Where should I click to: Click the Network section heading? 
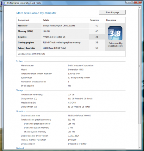(x=20, y=148)
